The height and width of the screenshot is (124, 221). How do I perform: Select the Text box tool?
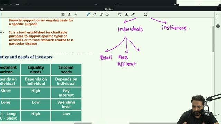[x=101, y=14]
